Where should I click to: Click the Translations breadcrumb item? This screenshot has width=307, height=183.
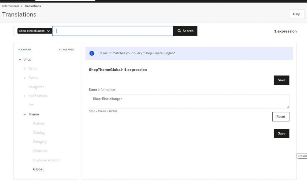coord(33,6)
